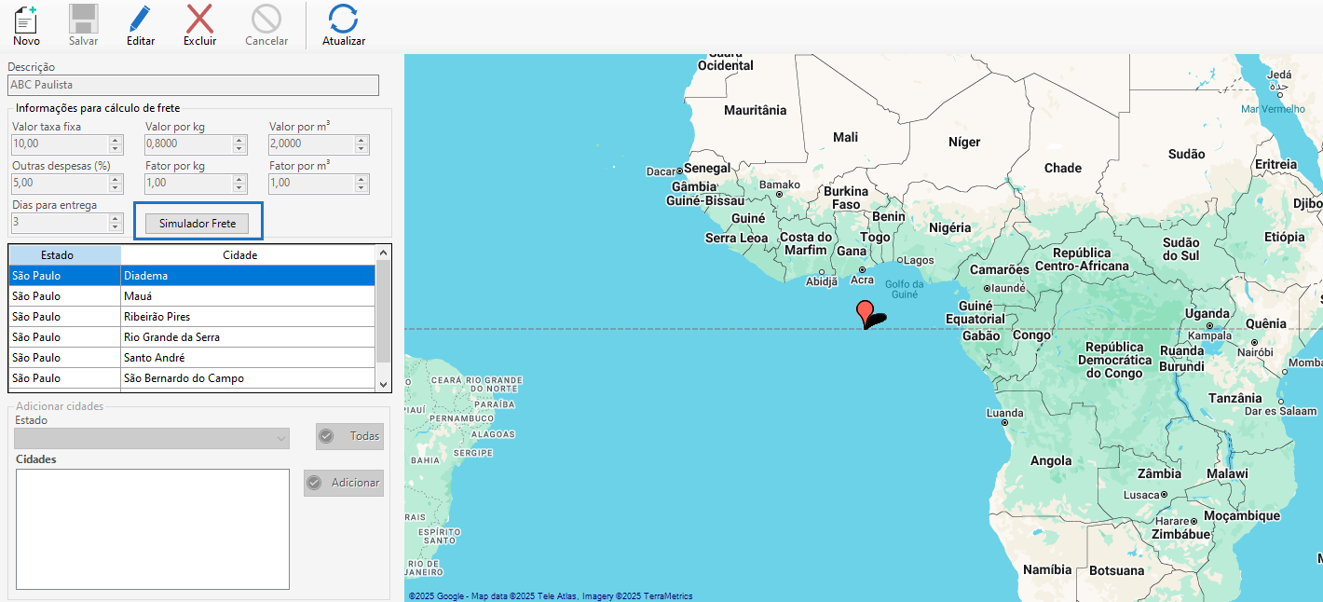Increase the Valor por kg value

tap(239, 140)
